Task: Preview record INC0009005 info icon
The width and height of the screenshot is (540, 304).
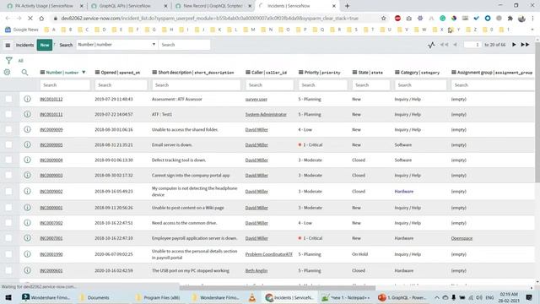Action: click(x=27, y=144)
